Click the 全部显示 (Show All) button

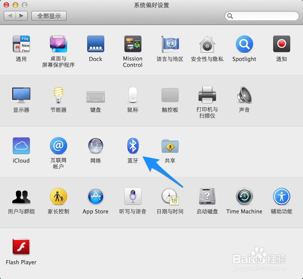tap(49, 16)
